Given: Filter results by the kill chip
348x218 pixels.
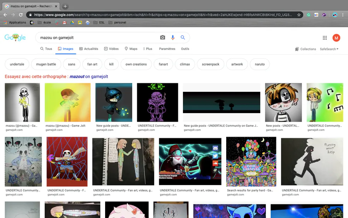Looking at the screenshot, I should [x=111, y=64].
